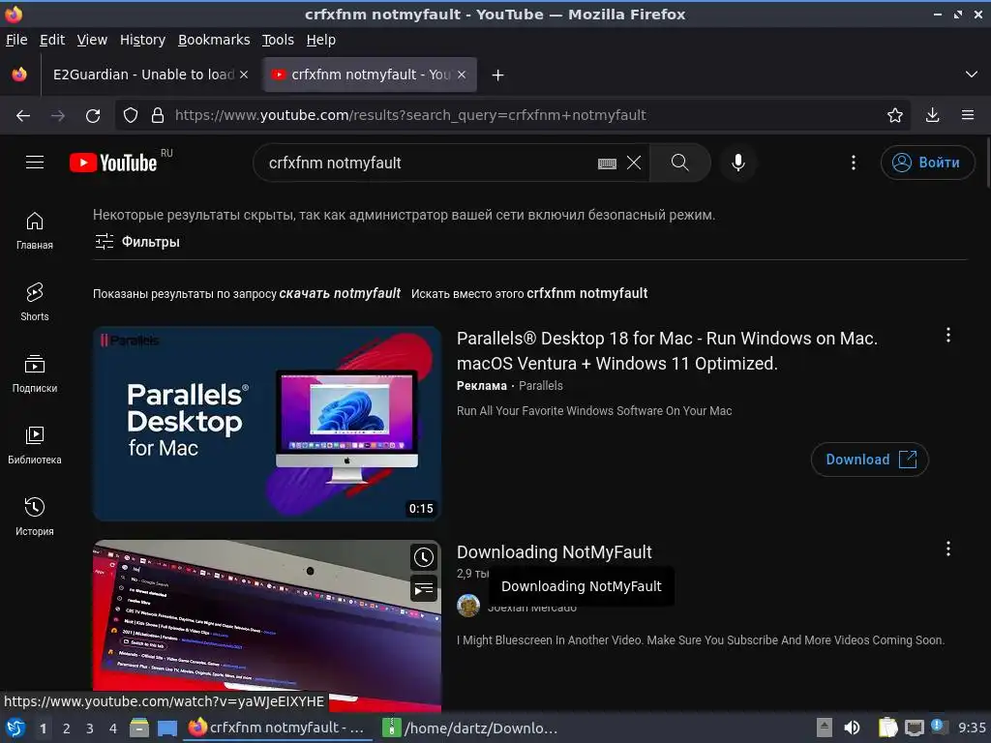The image size is (991, 743).
Task: Search instead for crfxfnm notmyfault link
Action: coord(587,293)
